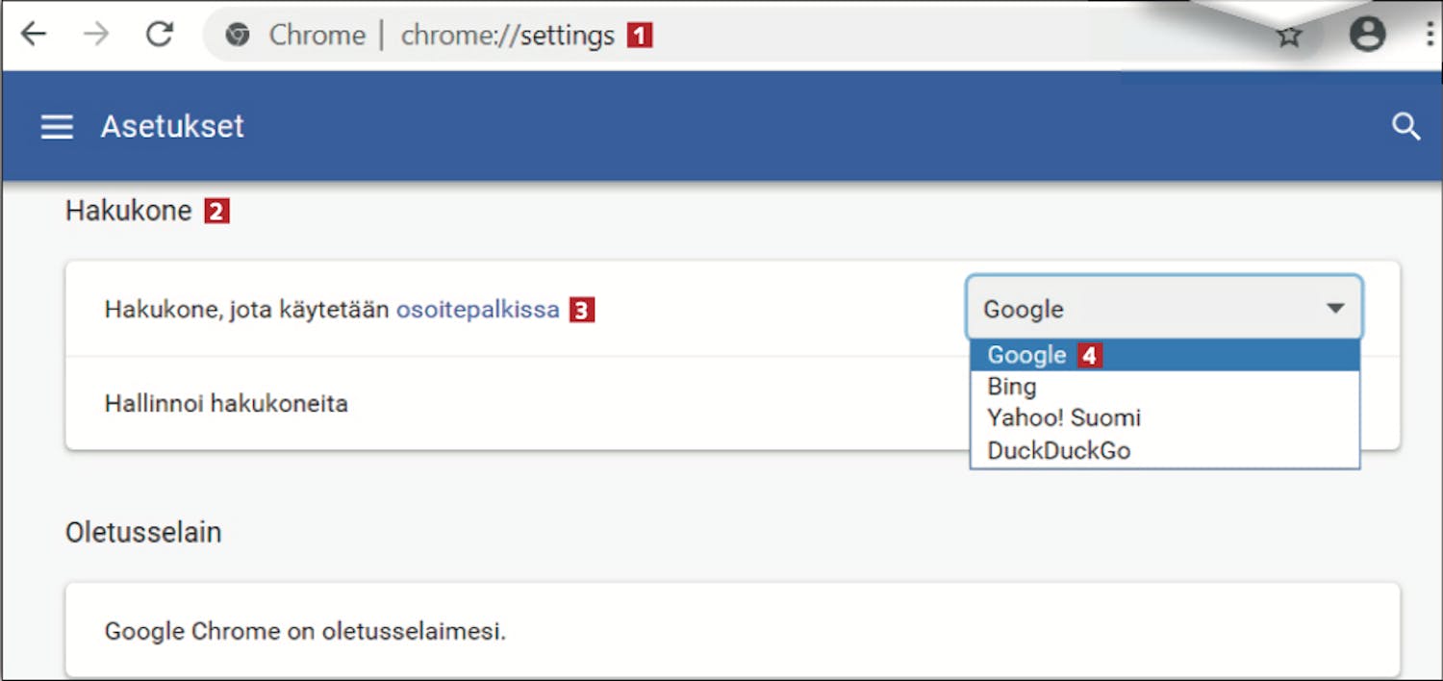Click the Google Chrome on oletusselaimesi row

[x=732, y=631]
